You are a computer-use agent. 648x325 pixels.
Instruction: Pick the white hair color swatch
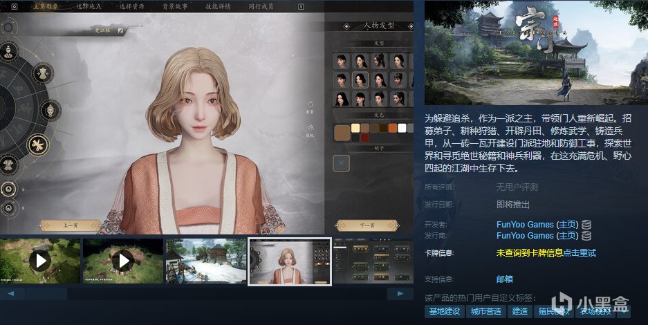point(402,128)
